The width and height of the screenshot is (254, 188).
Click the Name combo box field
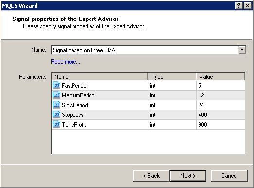[148, 50]
